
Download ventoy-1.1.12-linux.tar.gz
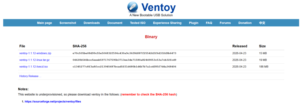[34, 60]
